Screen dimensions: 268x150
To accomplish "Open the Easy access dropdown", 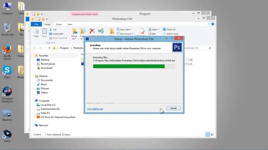I will tap(125, 34).
